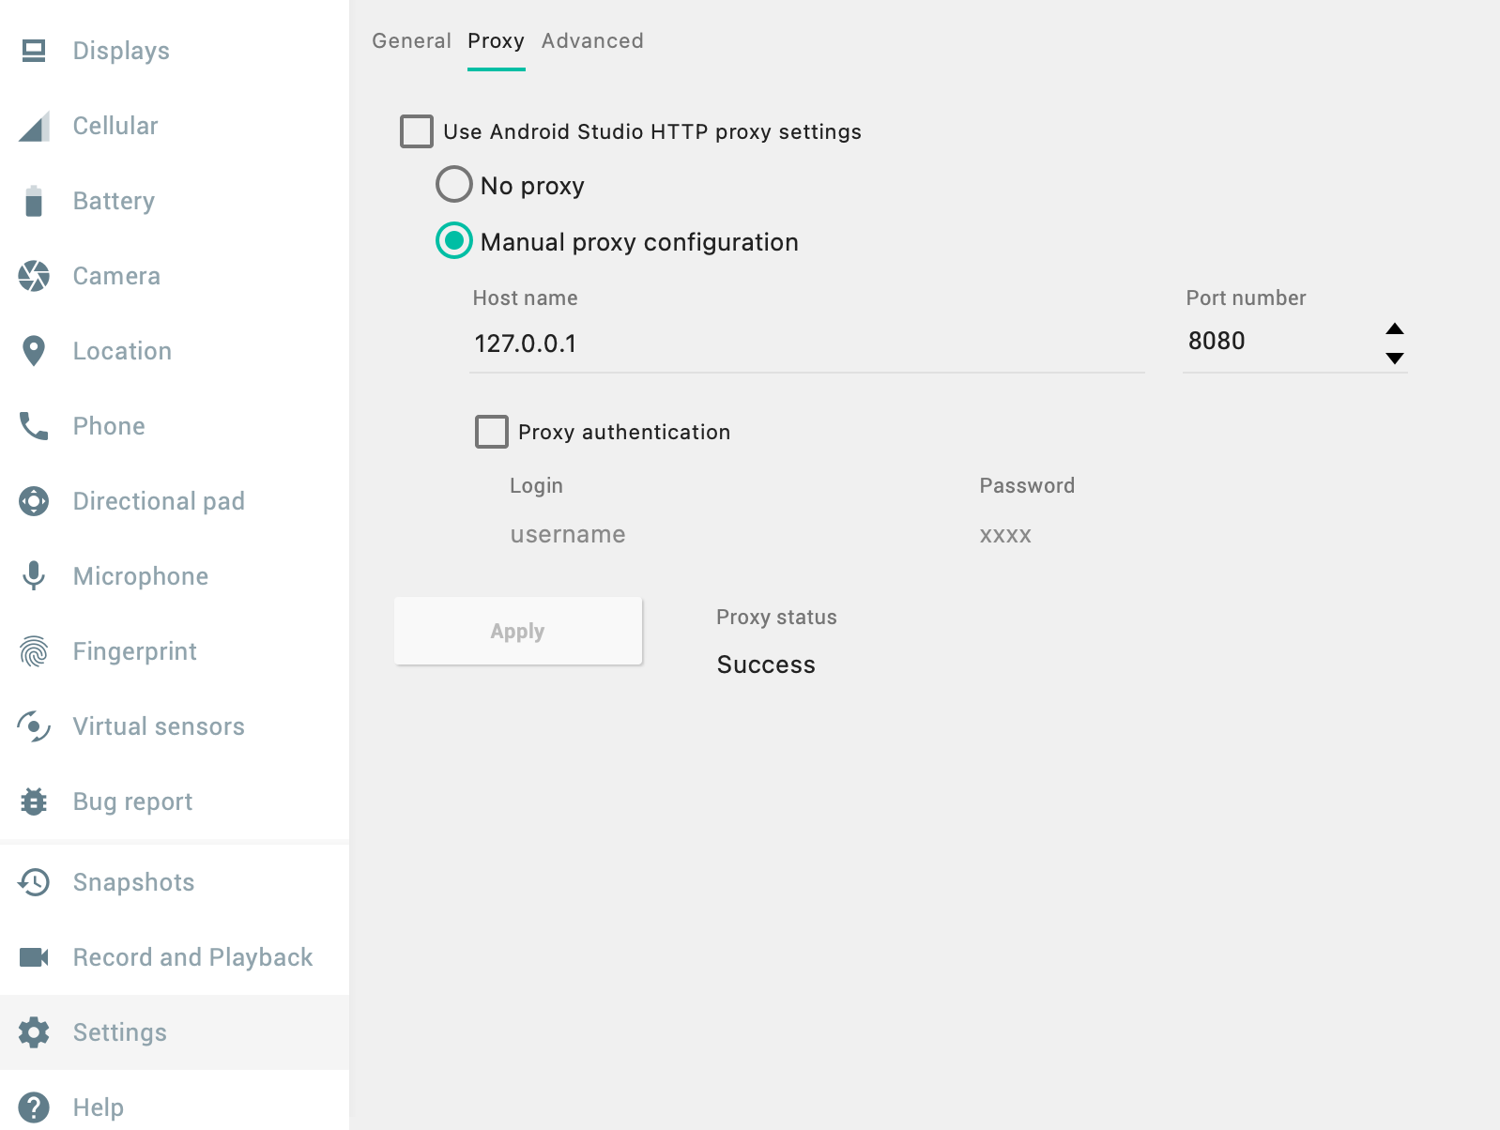Image resolution: width=1500 pixels, height=1130 pixels.
Task: Enable Use Android Studio HTTP proxy settings
Action: 416,131
